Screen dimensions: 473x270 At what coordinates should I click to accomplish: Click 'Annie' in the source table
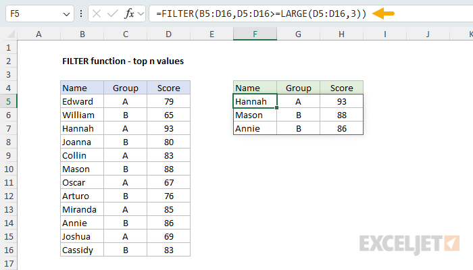(82, 223)
